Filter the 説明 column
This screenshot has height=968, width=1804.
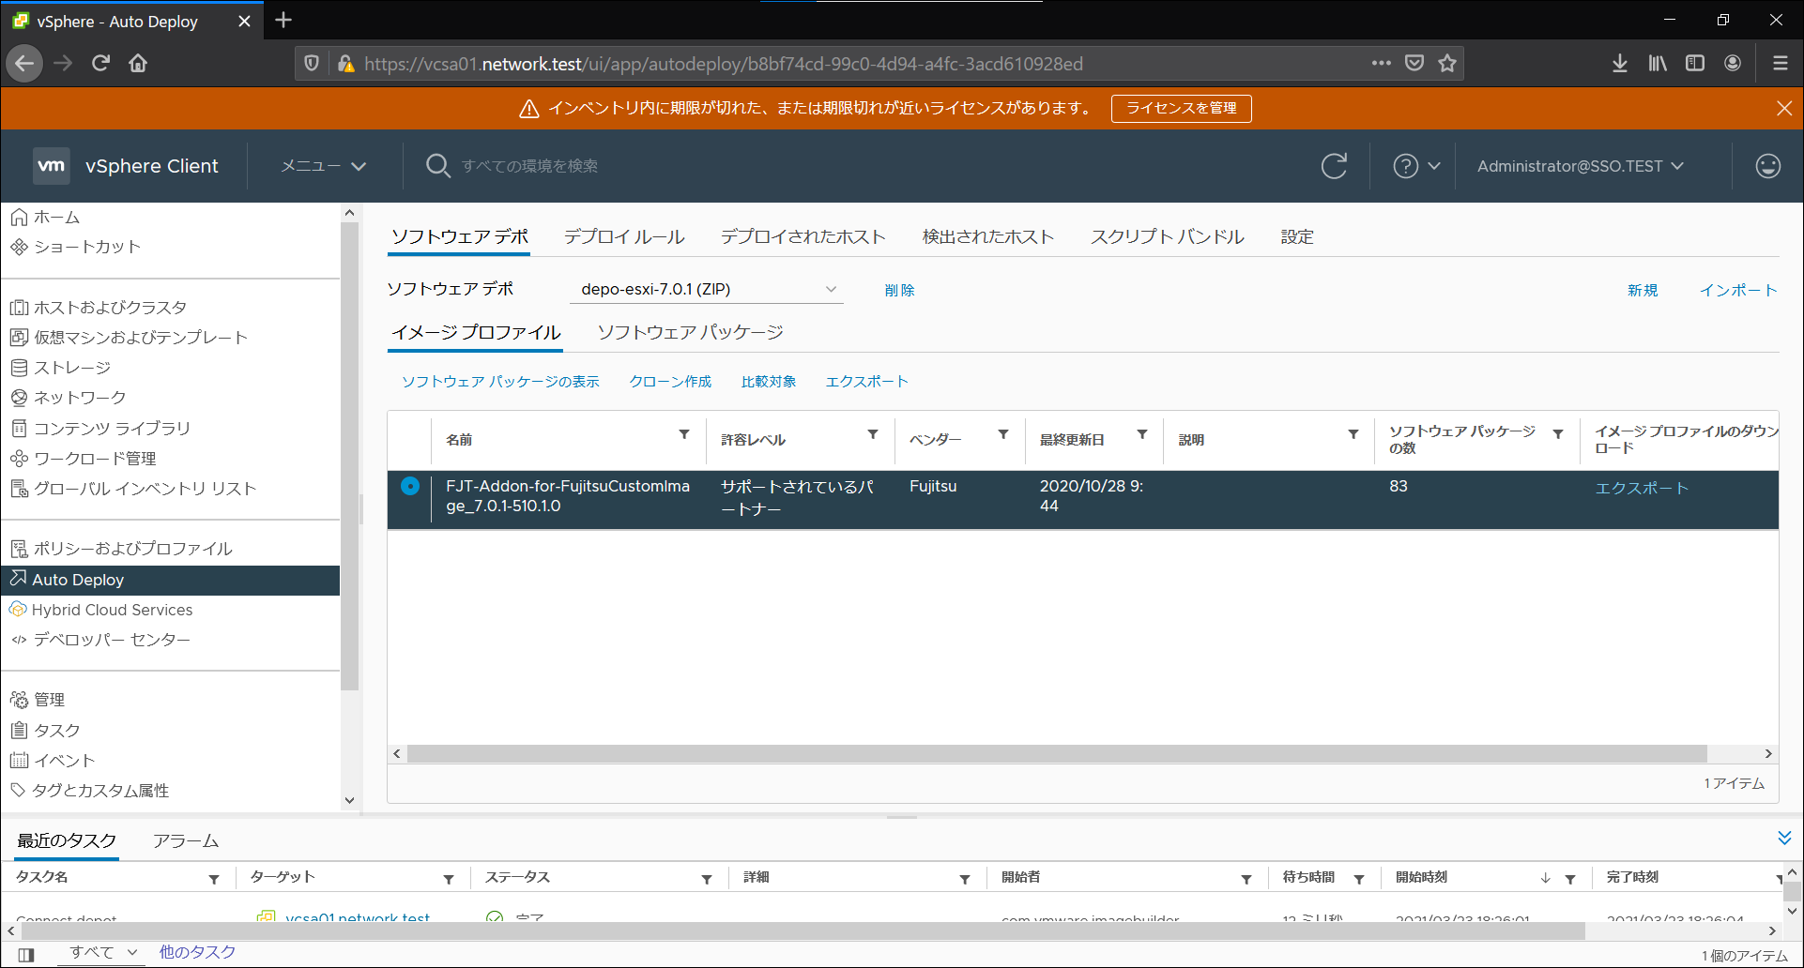pos(1353,434)
